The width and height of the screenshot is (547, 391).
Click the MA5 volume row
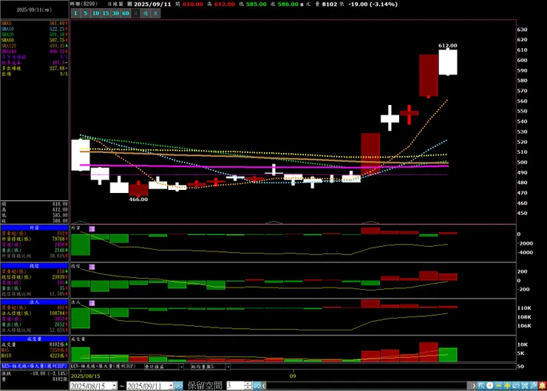34,350
